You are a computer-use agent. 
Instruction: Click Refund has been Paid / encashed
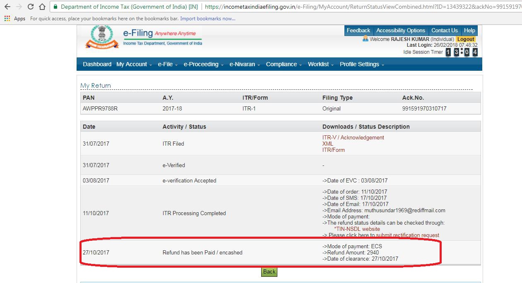click(x=202, y=252)
